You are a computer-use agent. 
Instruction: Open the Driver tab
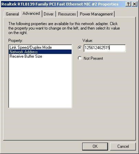[49, 14]
